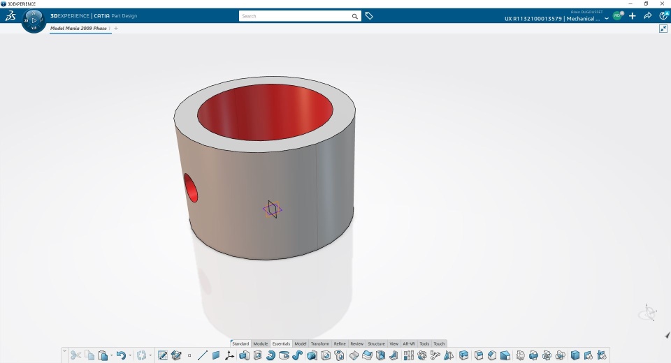
Task: Select the Rectangular Pattern tool
Action: tap(409, 355)
